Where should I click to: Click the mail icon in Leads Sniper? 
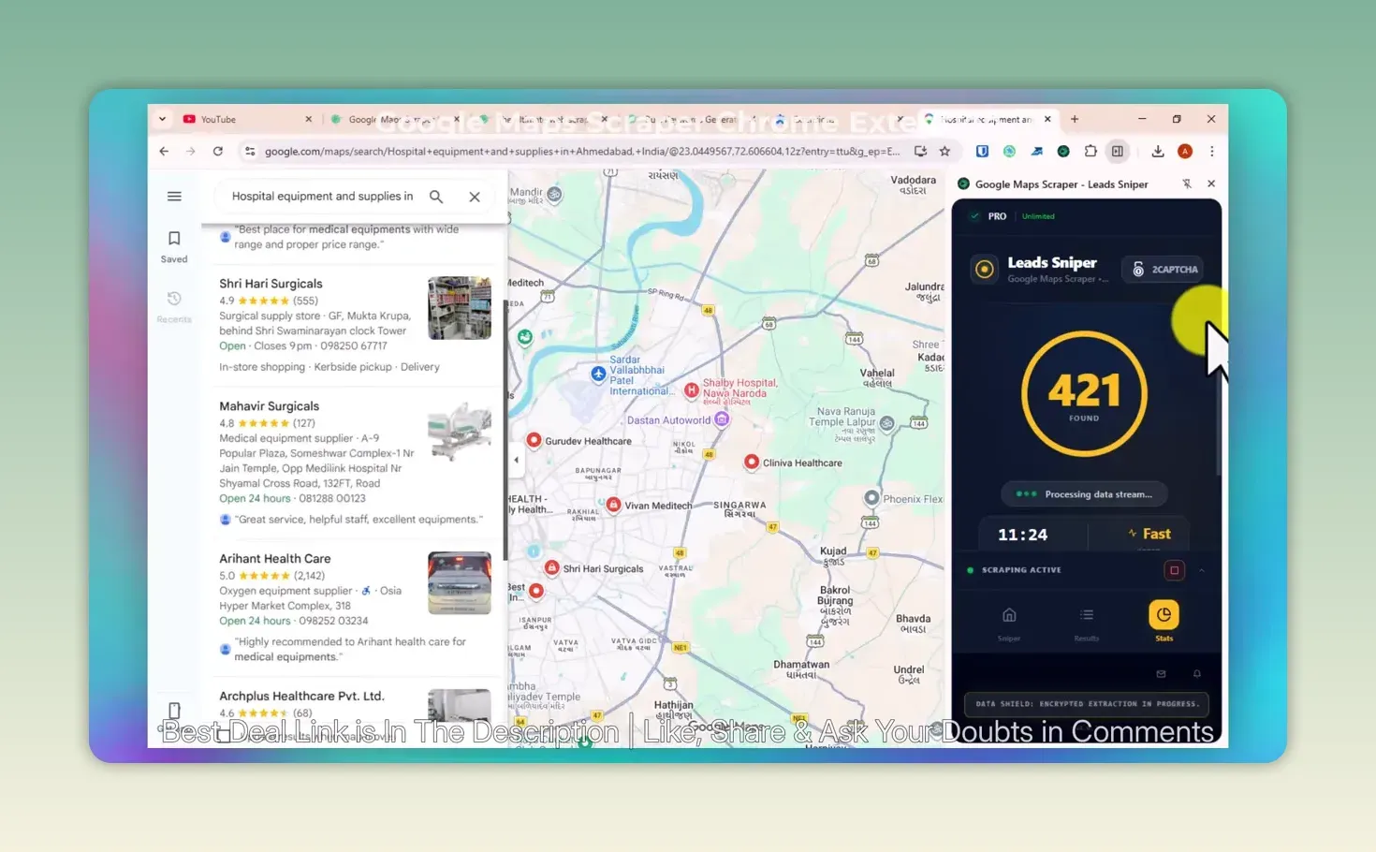click(x=1161, y=674)
